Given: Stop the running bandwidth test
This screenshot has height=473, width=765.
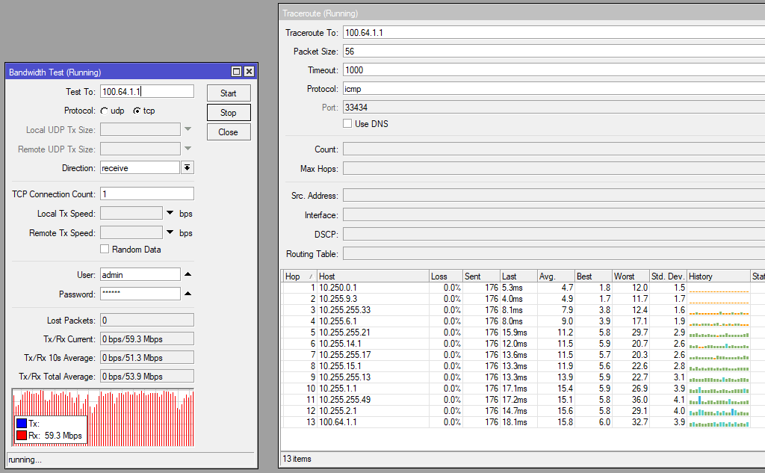Looking at the screenshot, I should (x=229, y=113).
